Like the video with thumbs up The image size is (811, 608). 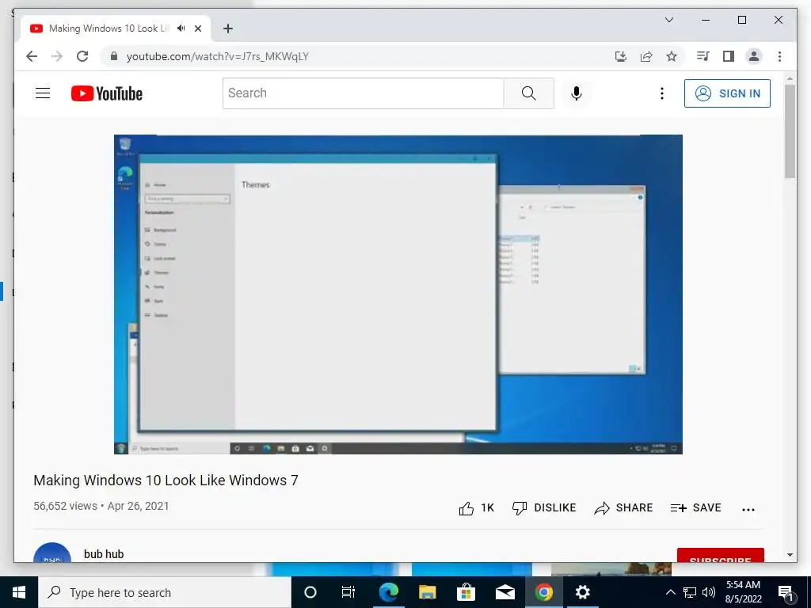(x=476, y=508)
